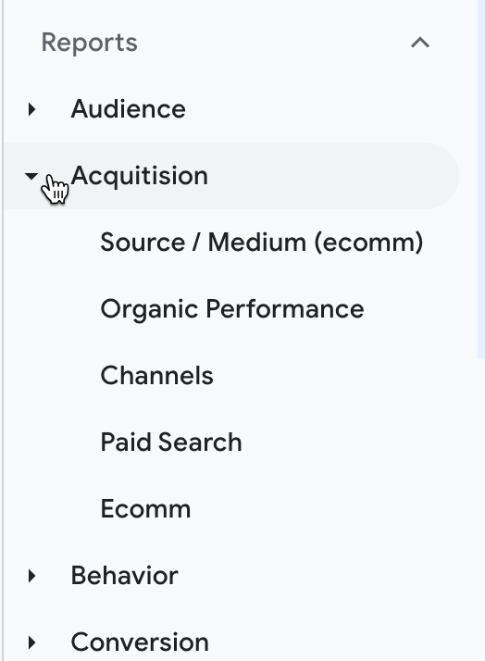Click the Reports section heading

(x=90, y=43)
